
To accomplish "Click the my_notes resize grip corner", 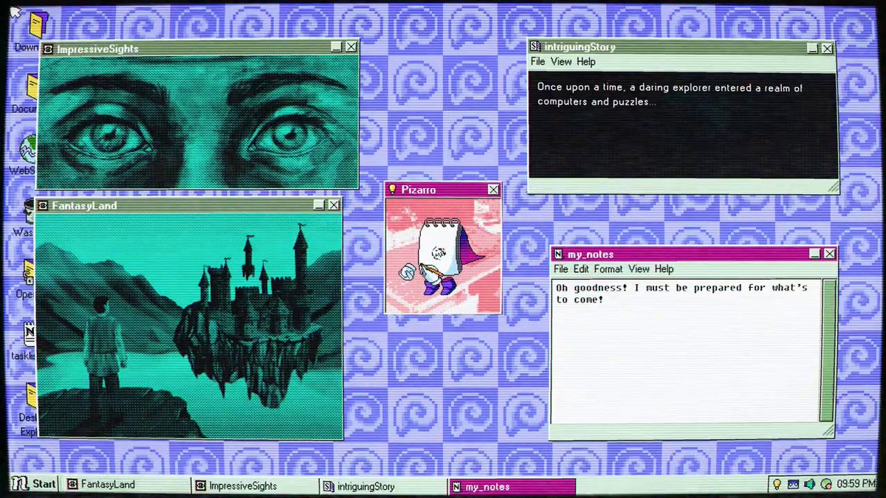I will click(x=830, y=430).
